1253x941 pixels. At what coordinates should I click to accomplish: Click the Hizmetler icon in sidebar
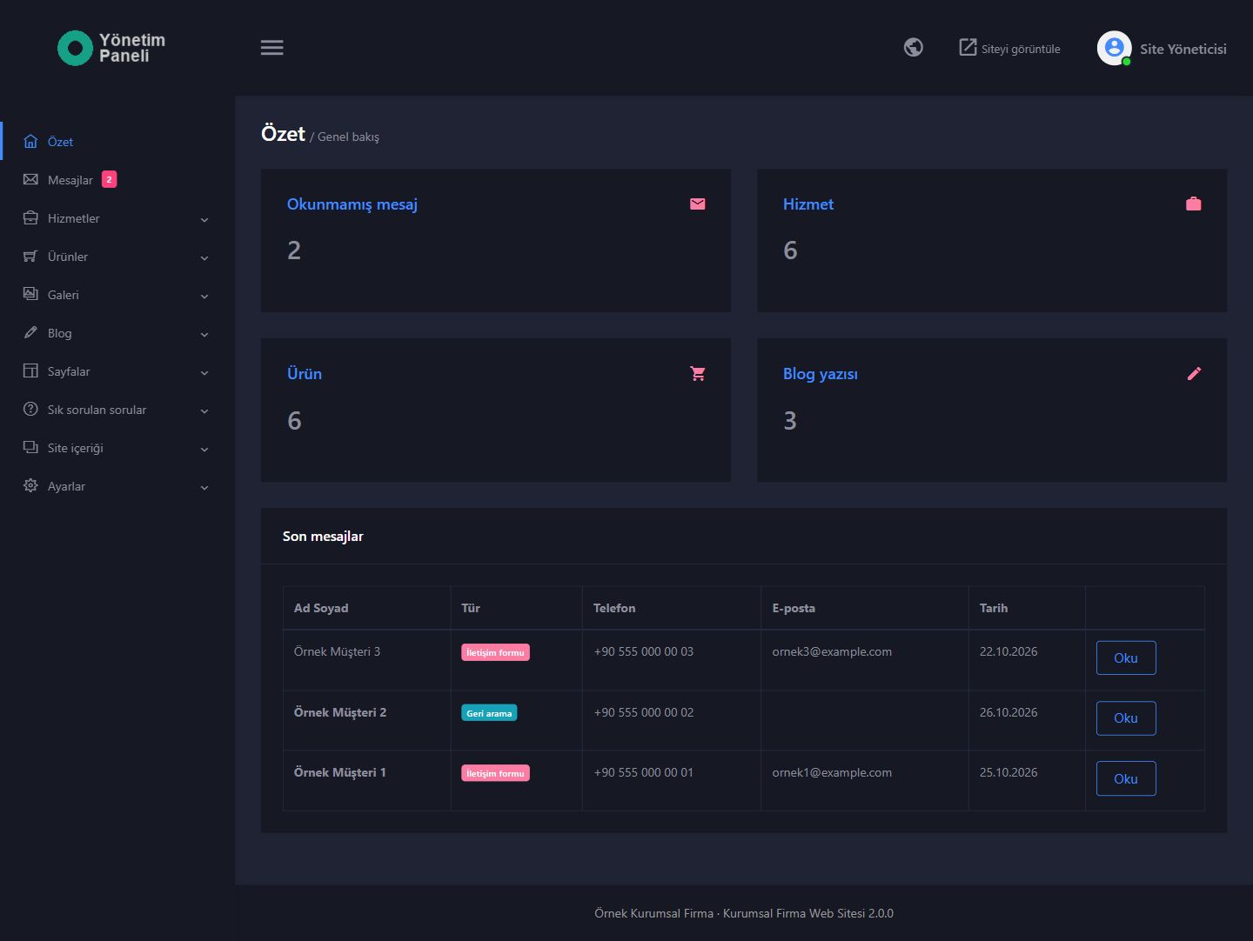pyautogui.click(x=30, y=217)
